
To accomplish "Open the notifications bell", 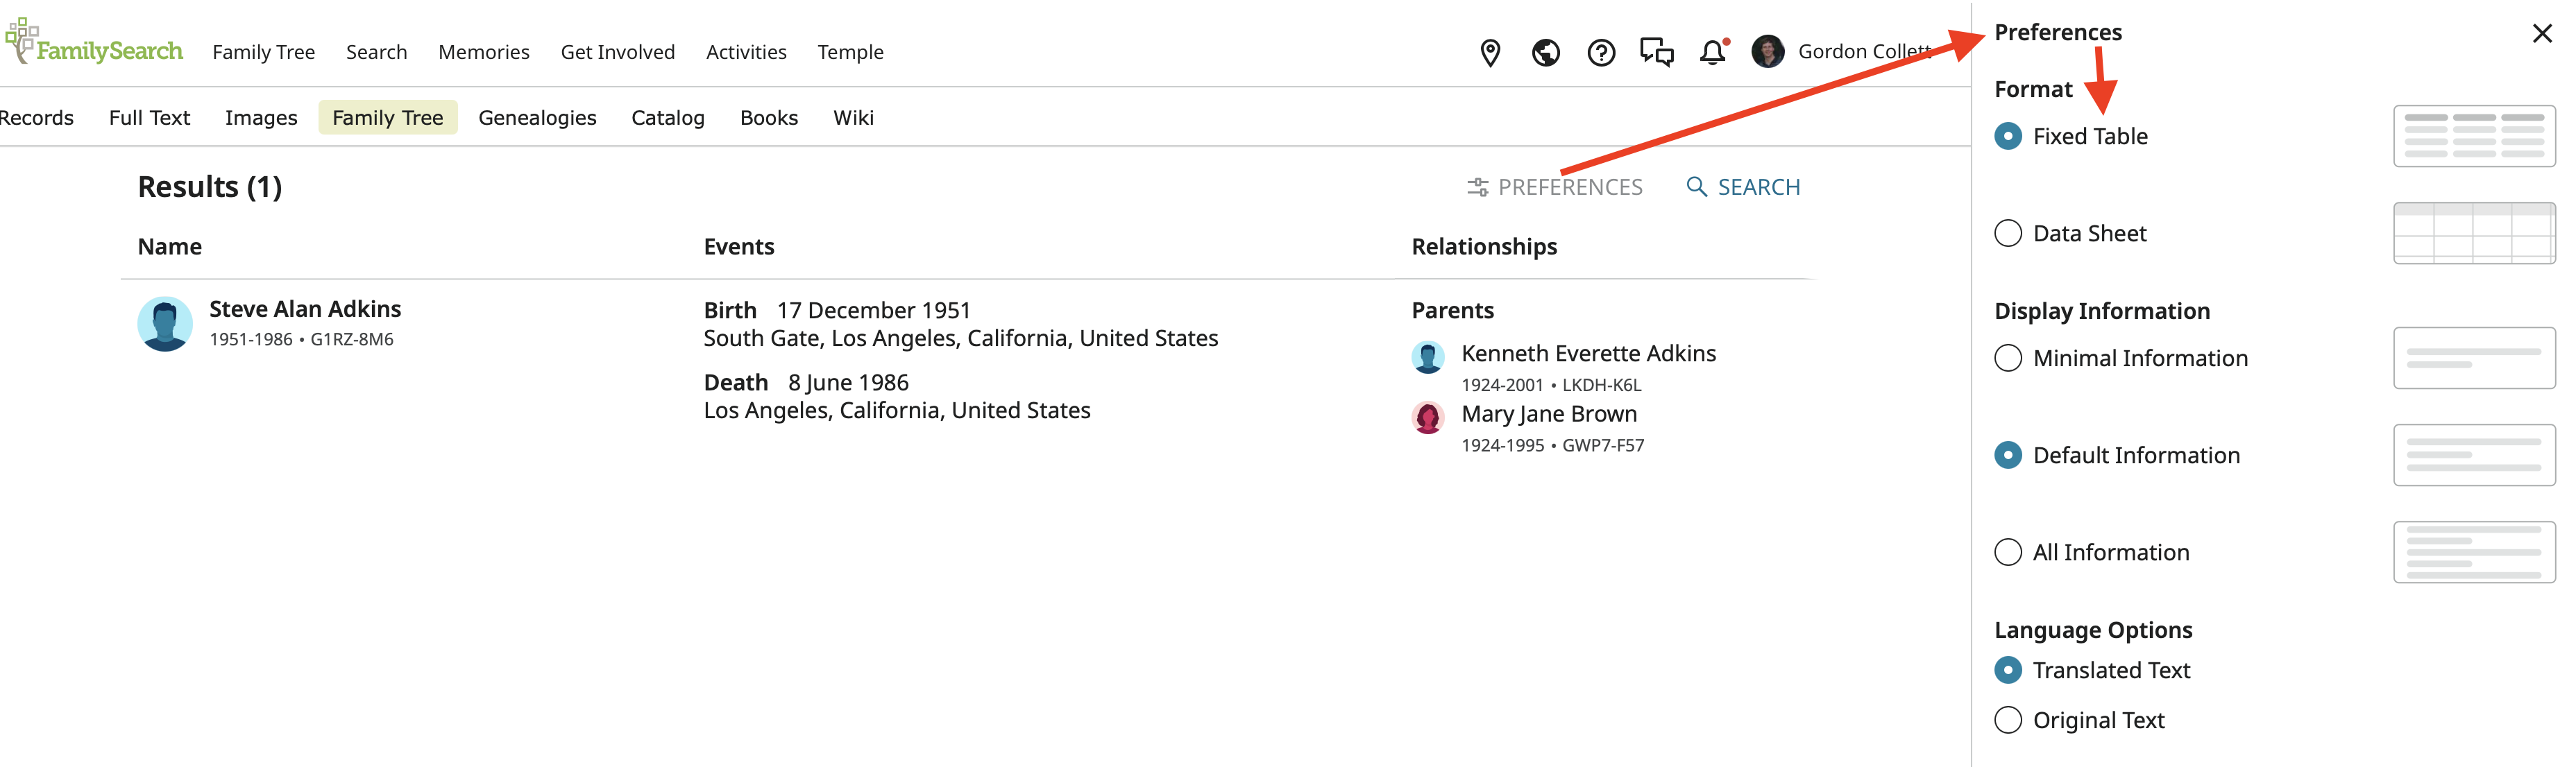I will pyautogui.click(x=1712, y=52).
